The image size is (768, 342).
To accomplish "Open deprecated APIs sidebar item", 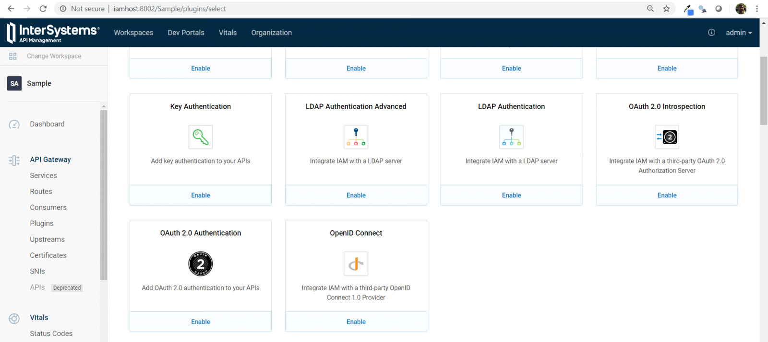I will coord(37,287).
